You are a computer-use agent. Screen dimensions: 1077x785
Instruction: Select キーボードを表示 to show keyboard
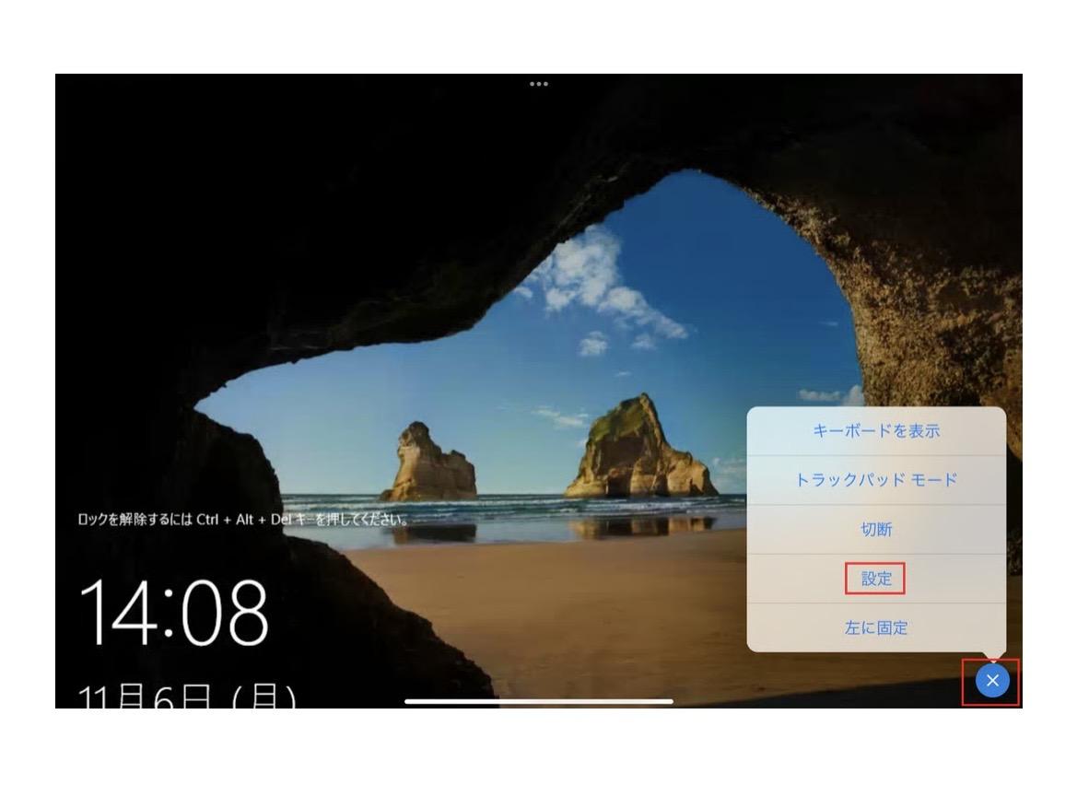click(875, 431)
